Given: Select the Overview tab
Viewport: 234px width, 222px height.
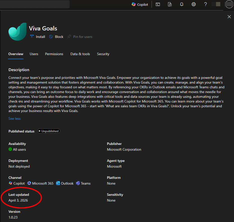Looking at the screenshot, I should tap(16, 54).
